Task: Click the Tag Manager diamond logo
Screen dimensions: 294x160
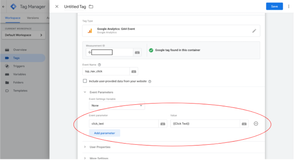Action: [x=13, y=6]
